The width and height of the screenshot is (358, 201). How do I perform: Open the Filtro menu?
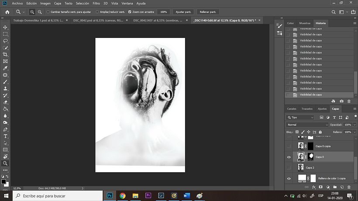[x=96, y=3]
